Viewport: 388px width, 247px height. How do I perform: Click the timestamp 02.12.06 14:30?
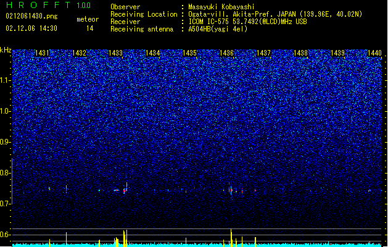tap(31, 28)
